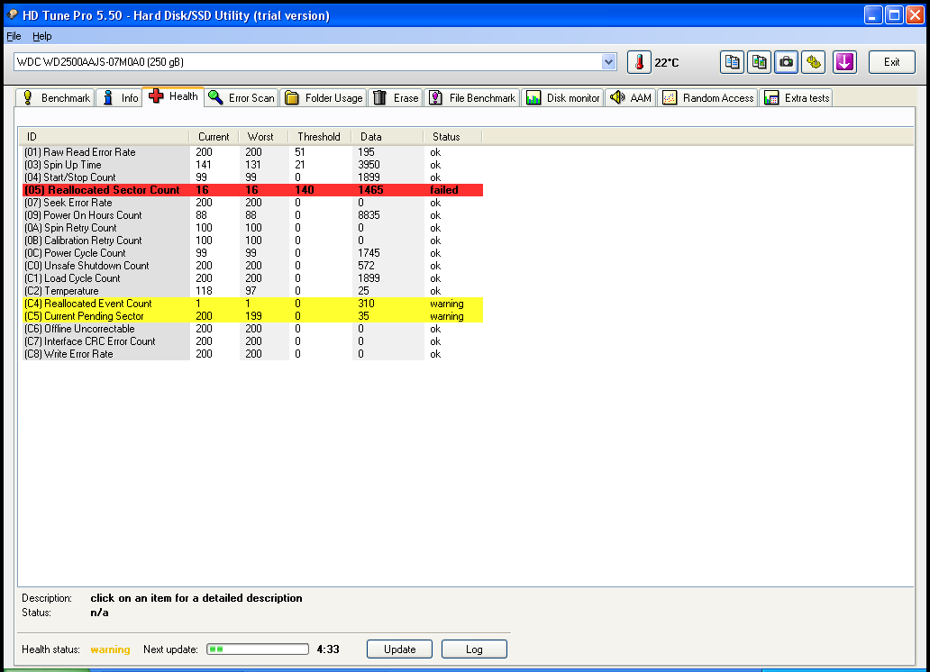Open the drive selection dropdown
This screenshot has height=672, width=930.
point(608,61)
